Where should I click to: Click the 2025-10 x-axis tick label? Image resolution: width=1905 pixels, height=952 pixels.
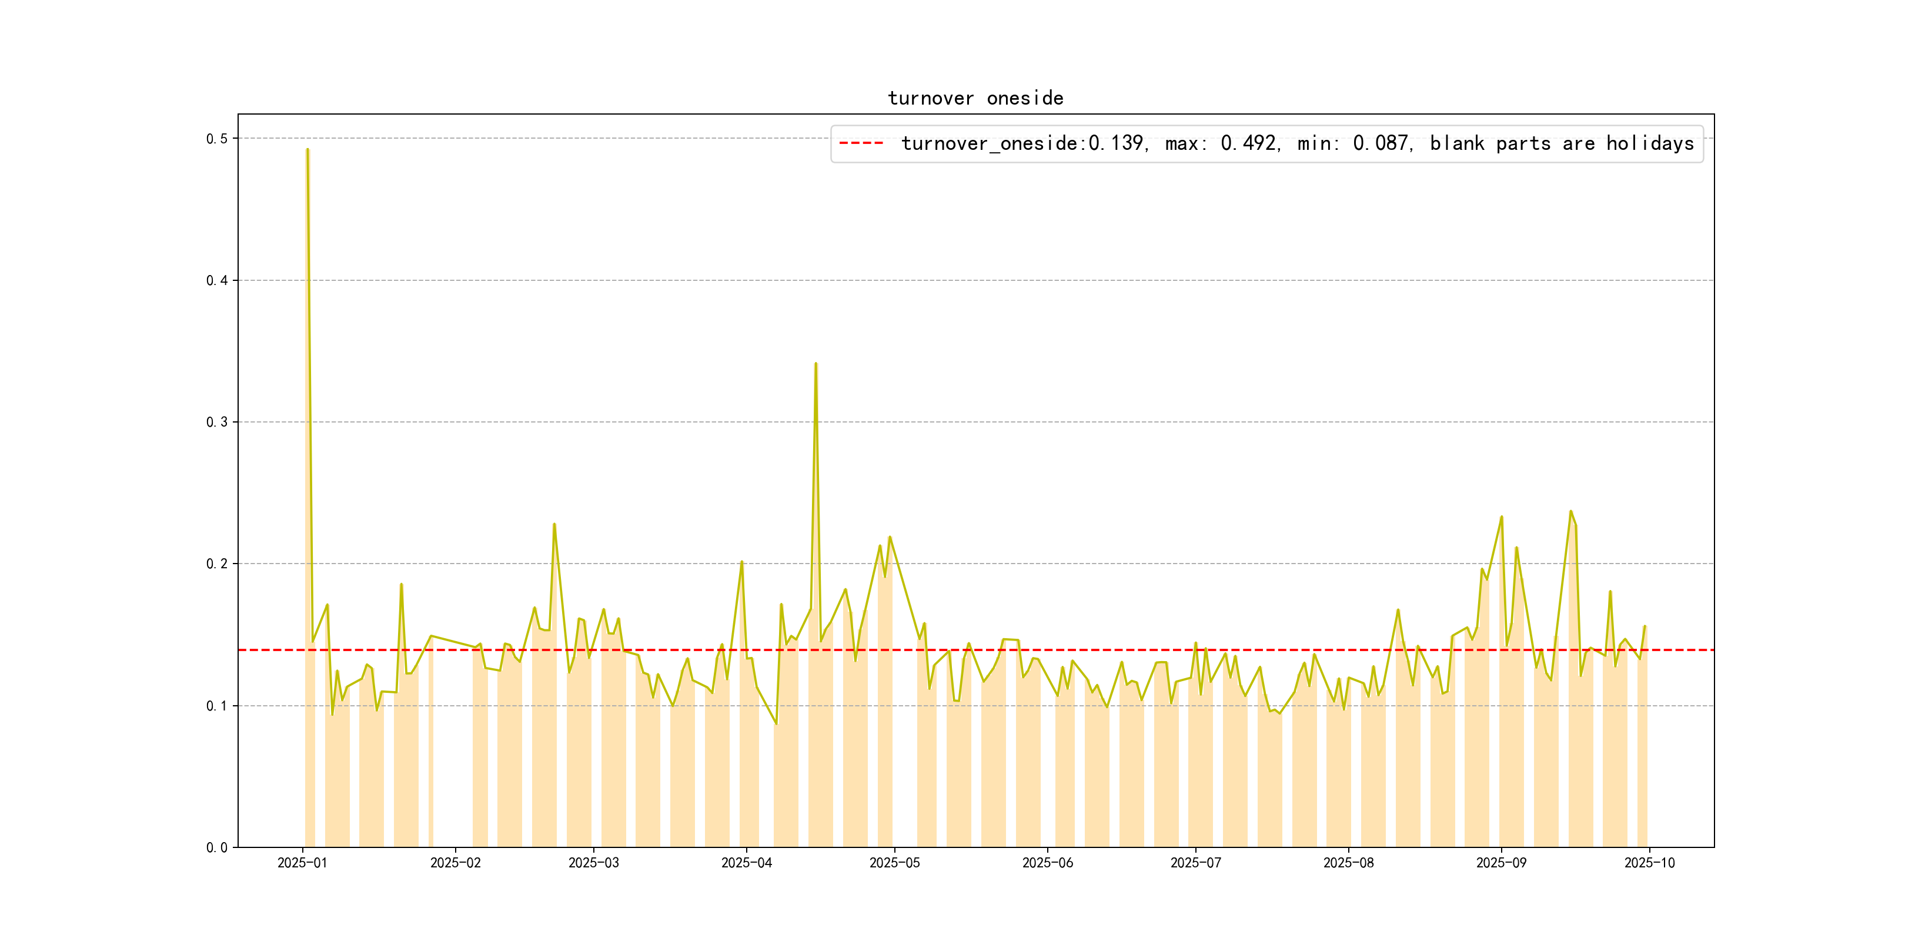tap(1649, 863)
